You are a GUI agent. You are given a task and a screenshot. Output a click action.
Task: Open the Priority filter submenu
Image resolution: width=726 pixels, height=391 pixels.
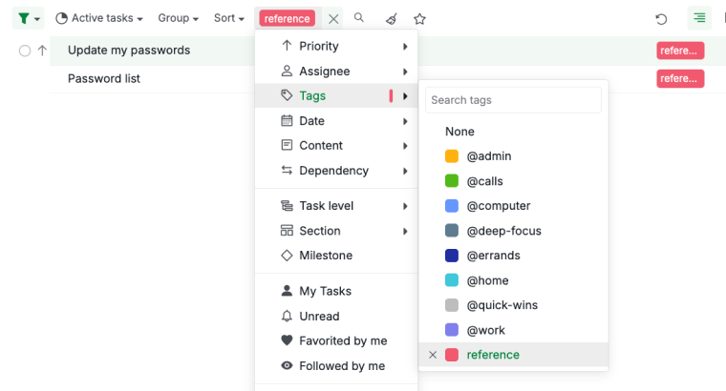pyautogui.click(x=336, y=46)
